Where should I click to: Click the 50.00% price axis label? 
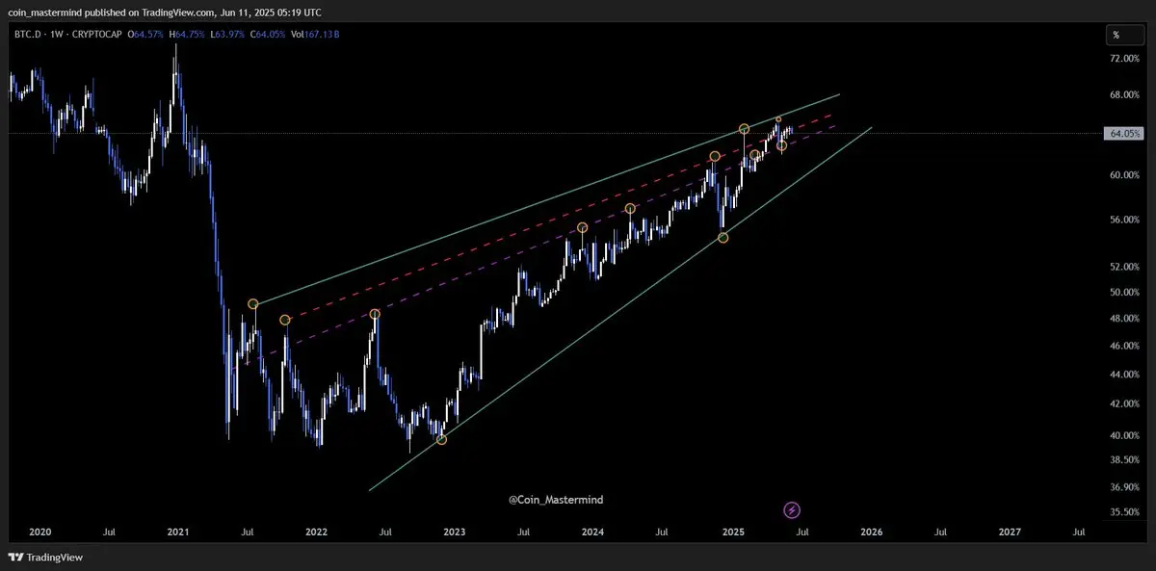tap(1125, 293)
